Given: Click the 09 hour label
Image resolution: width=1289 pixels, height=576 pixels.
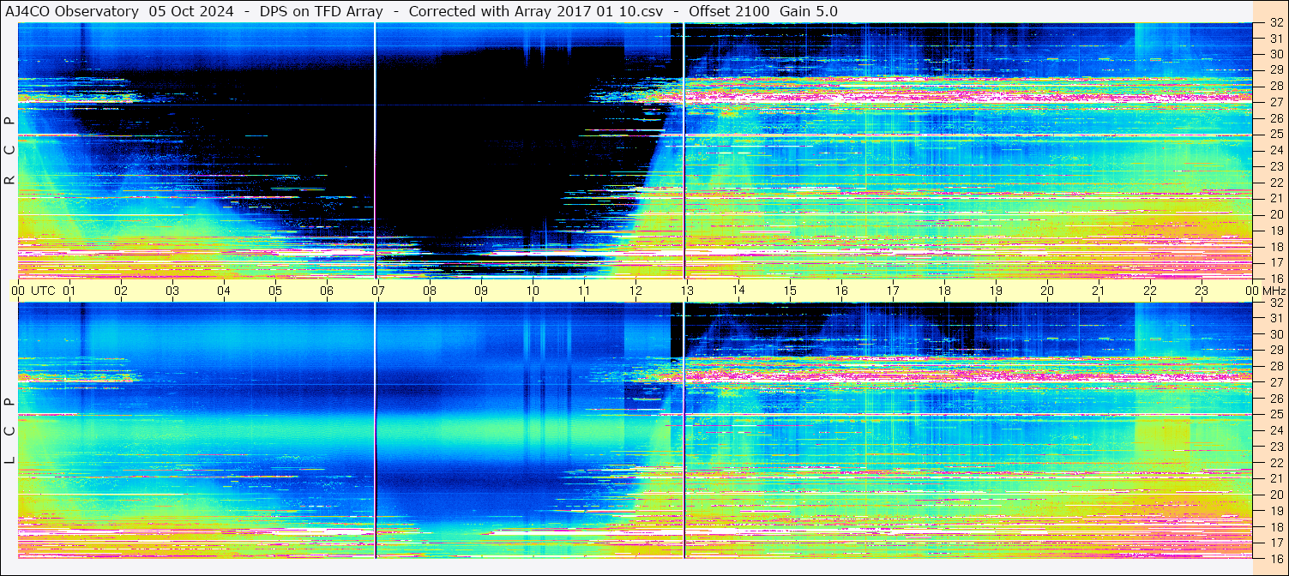Looking at the screenshot, I should point(481,291).
